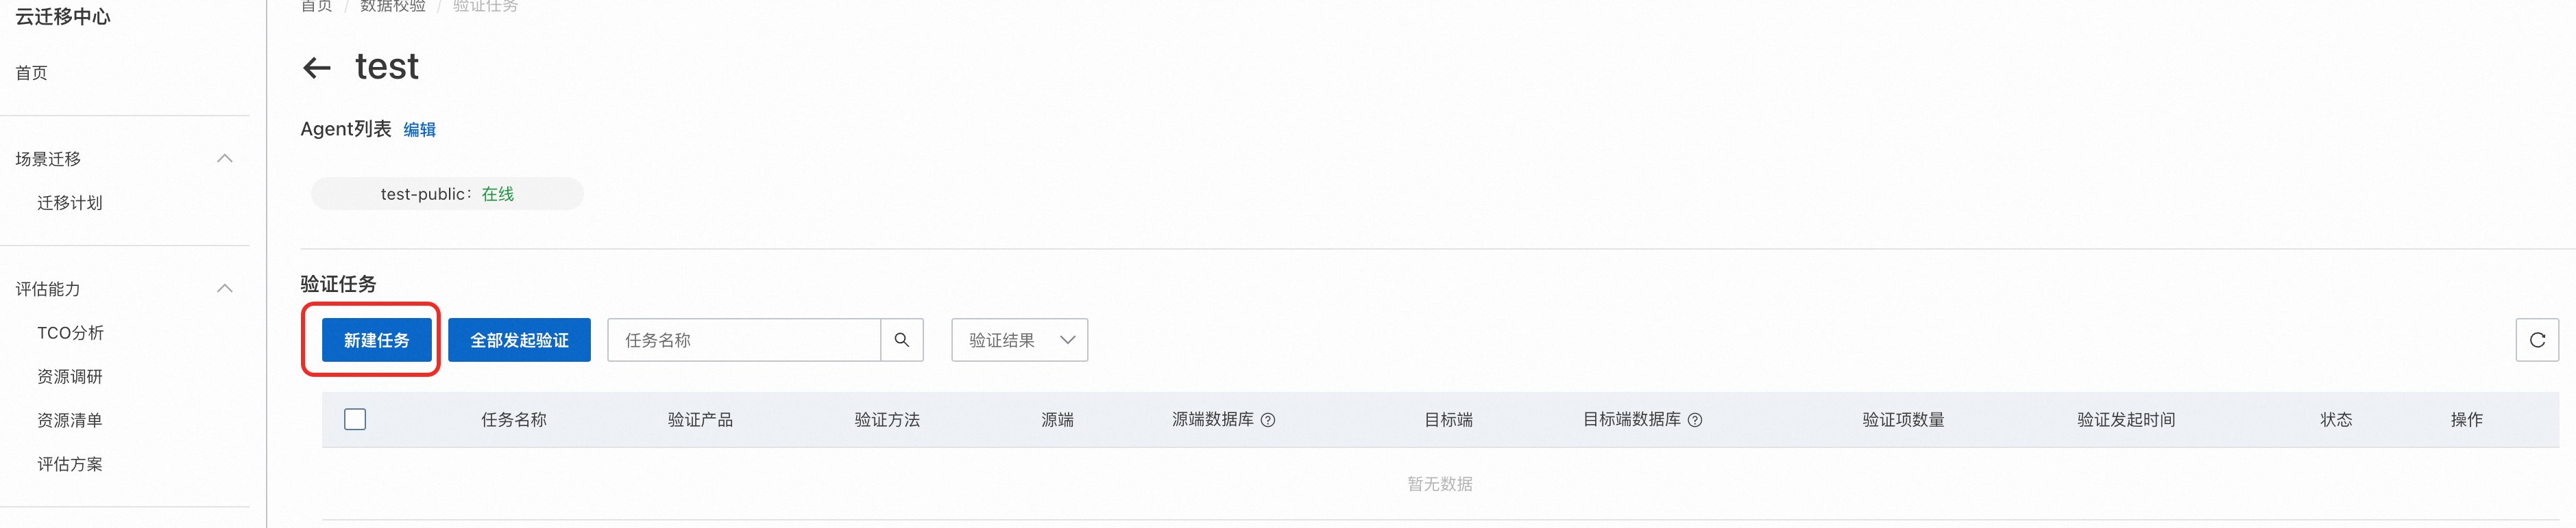Click the test-public agent status tag
Viewport: 2576px width, 528px height.
click(x=447, y=194)
